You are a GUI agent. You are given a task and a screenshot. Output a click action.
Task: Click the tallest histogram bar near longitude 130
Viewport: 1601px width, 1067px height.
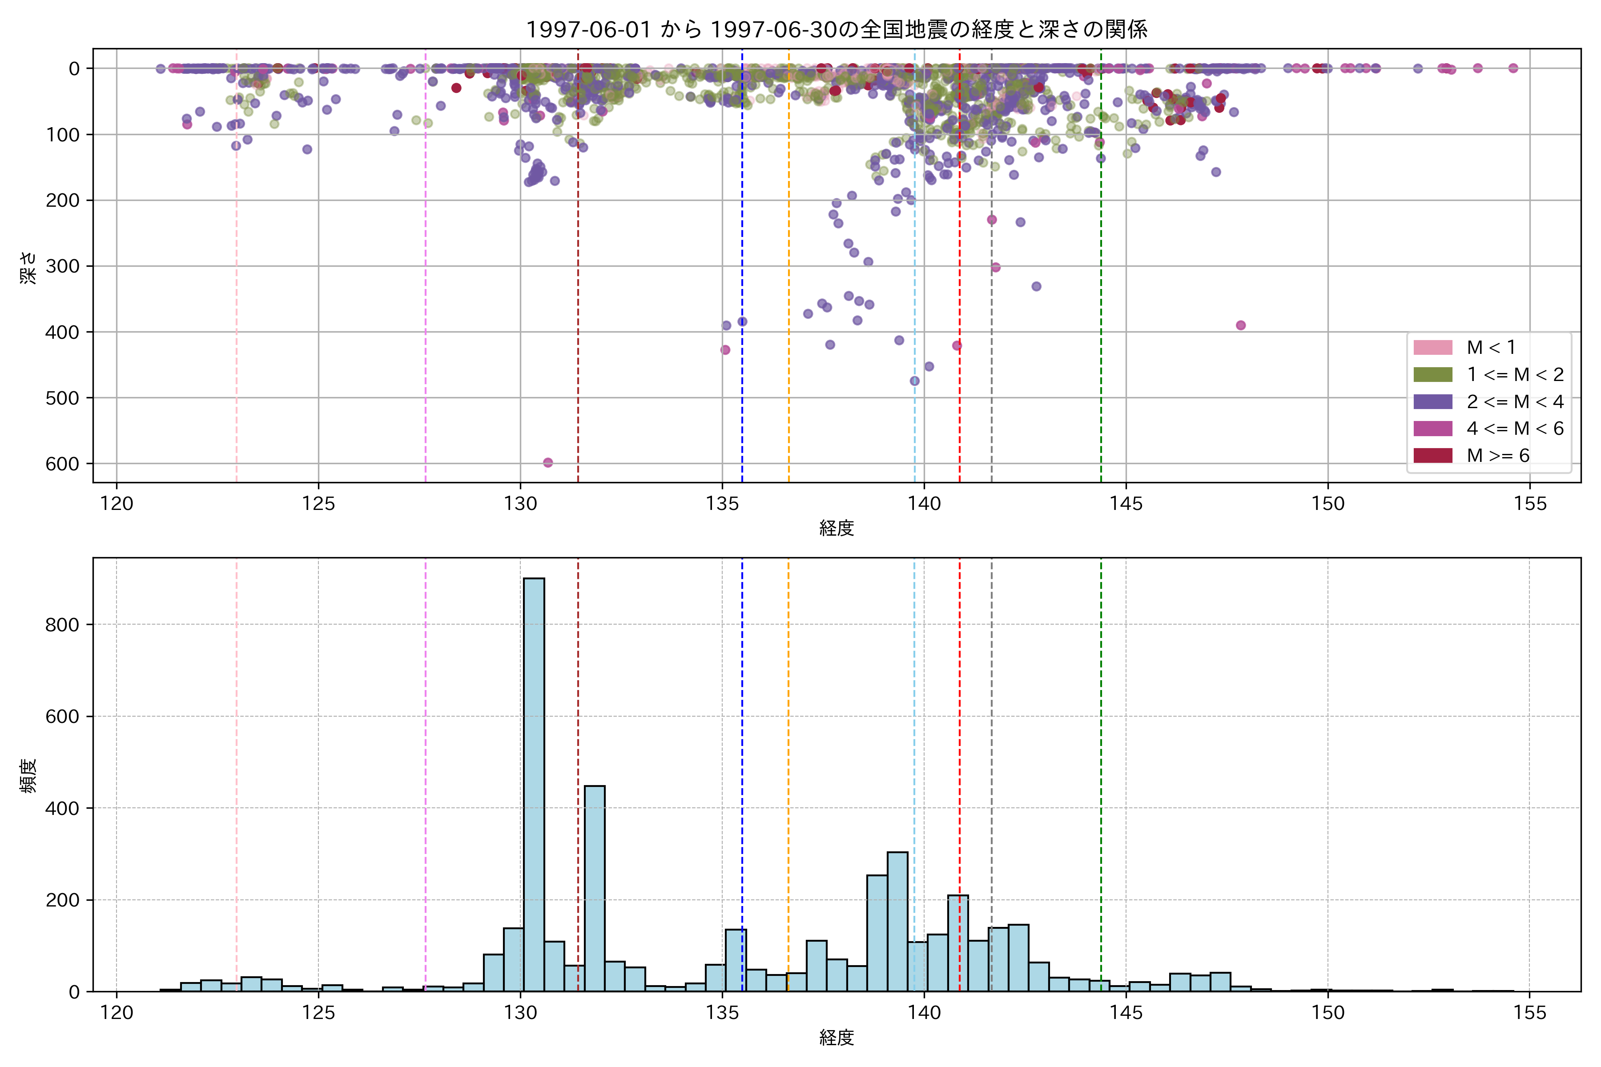point(534,782)
